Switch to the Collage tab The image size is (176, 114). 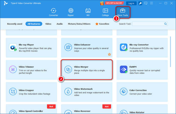[105, 12]
